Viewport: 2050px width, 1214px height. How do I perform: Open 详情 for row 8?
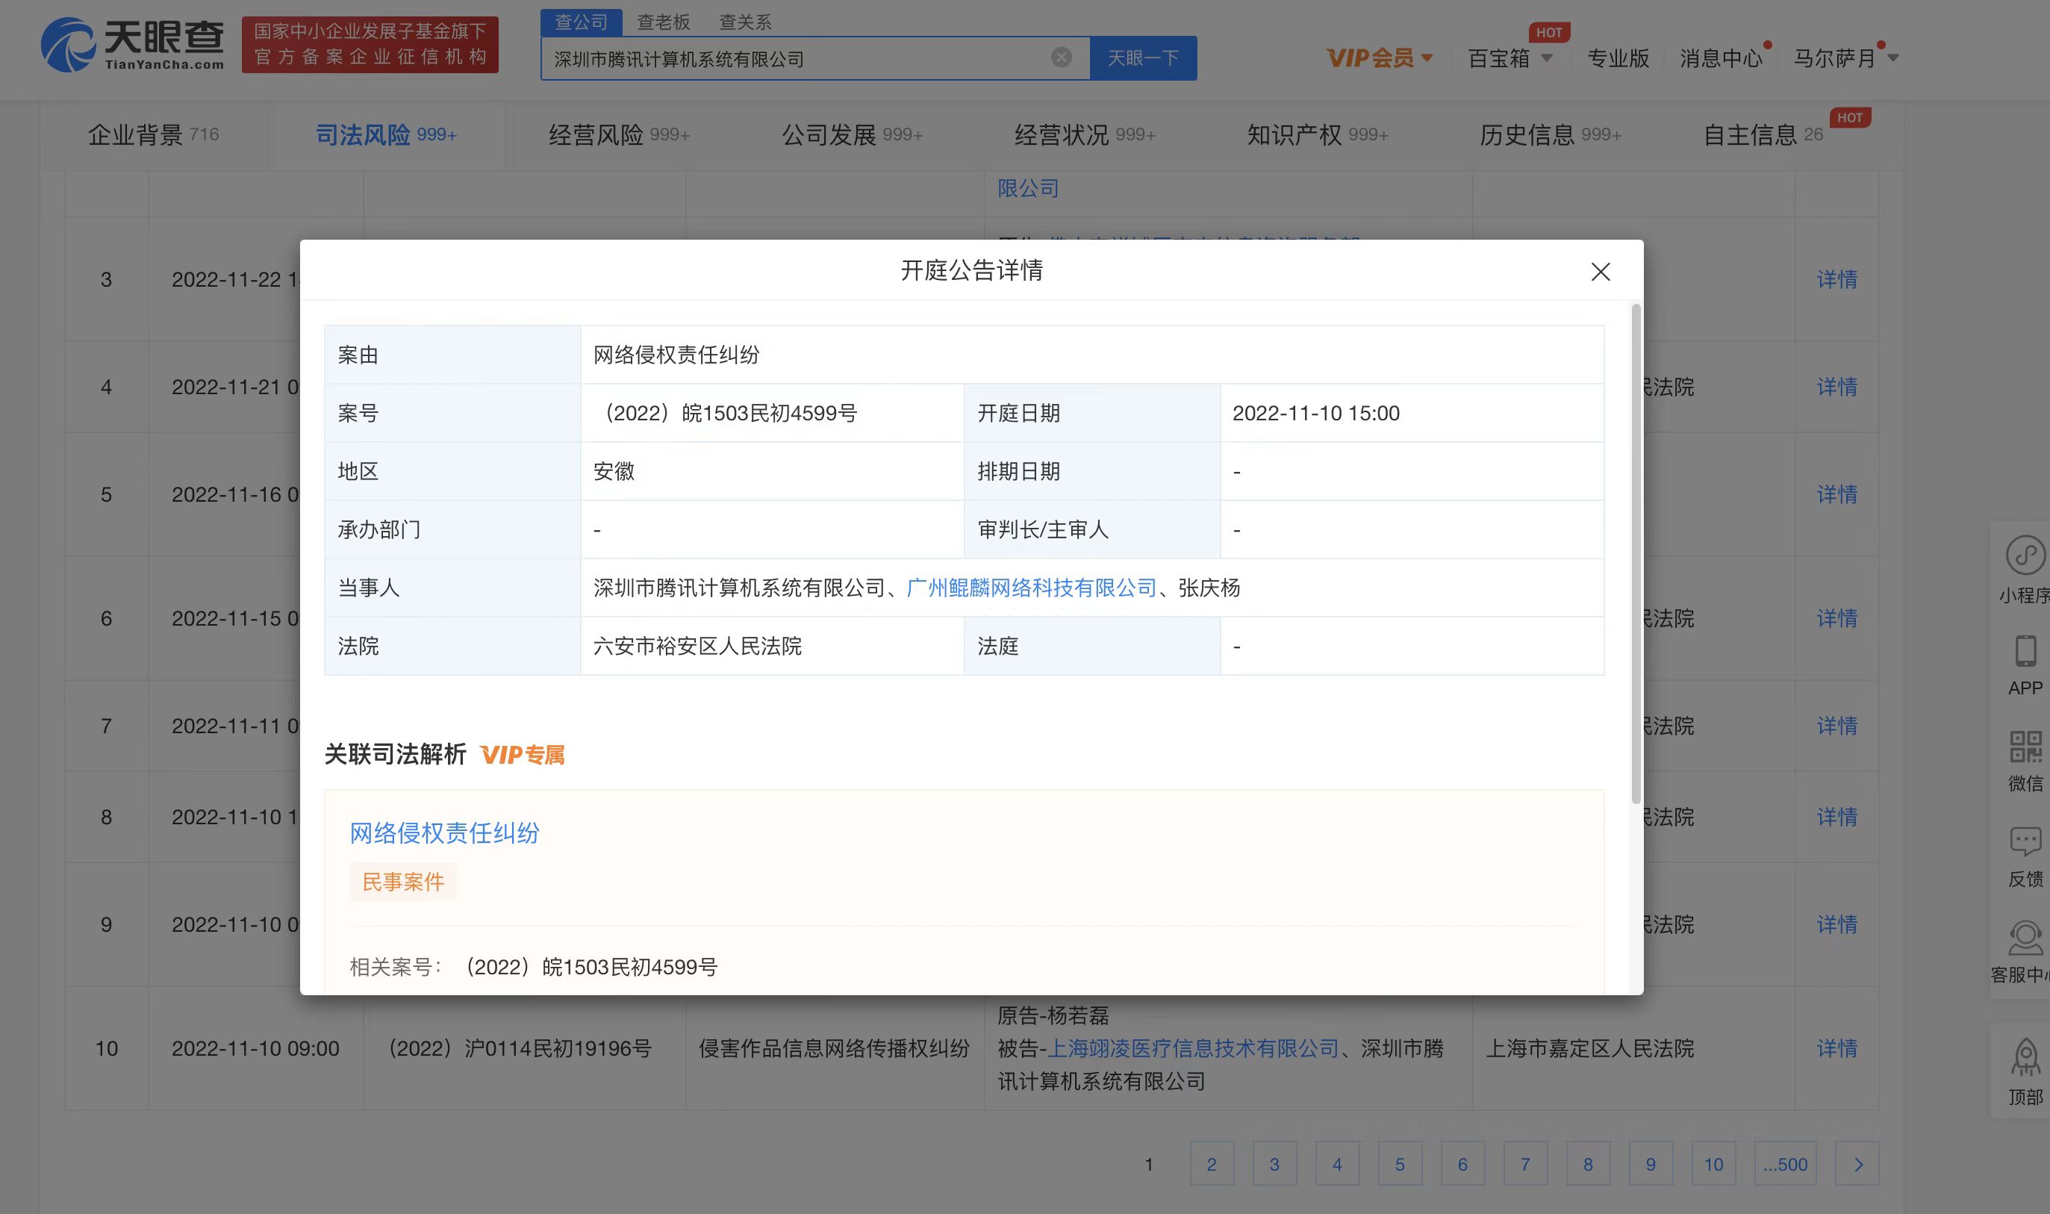point(1836,816)
